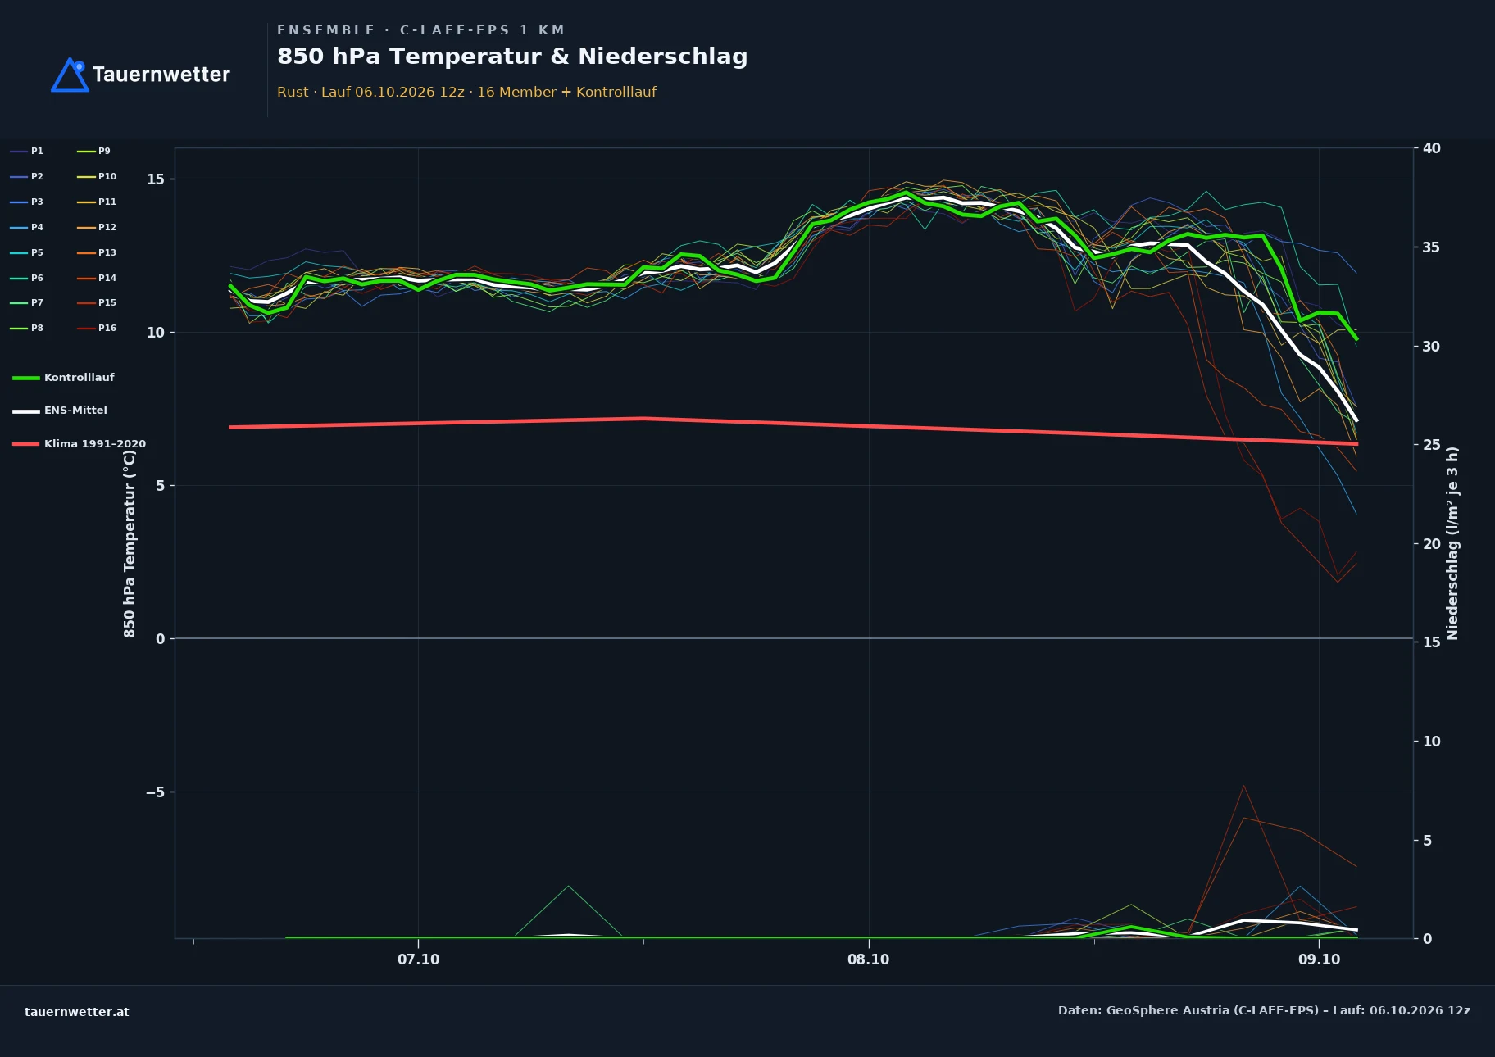Select the P6 legend entry

point(27,279)
